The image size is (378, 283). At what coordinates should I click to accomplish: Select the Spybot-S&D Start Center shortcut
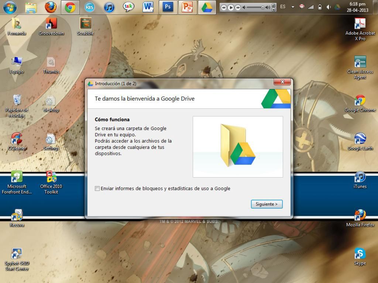point(17,259)
